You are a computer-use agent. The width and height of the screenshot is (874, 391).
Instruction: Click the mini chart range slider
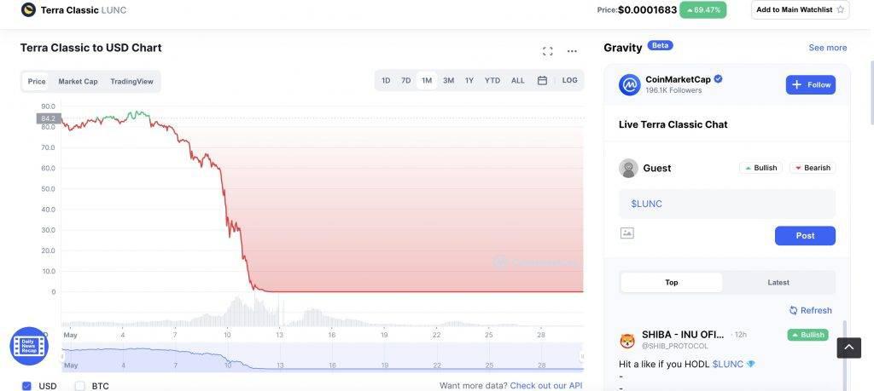pyautogui.click(x=322, y=358)
